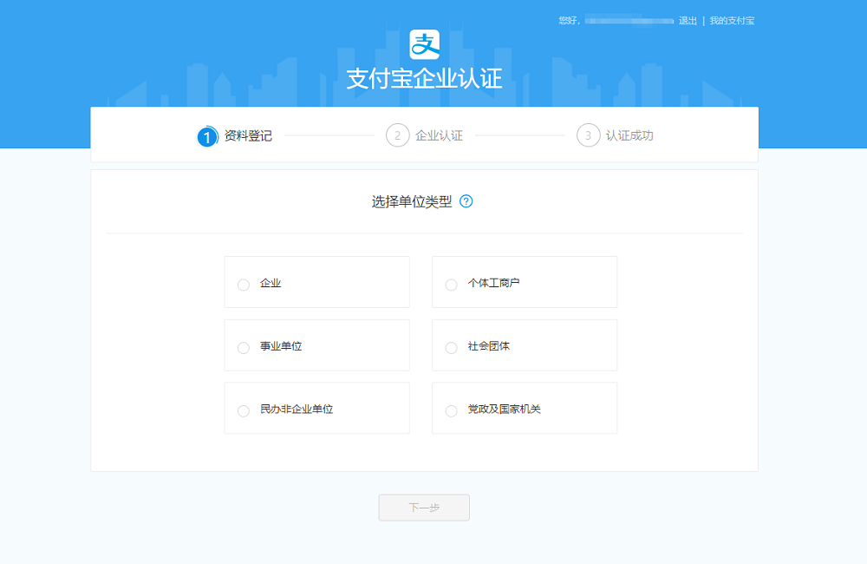Viewport: 867px width, 564px height.
Task: Select the 企业 radio button
Action: click(x=244, y=285)
